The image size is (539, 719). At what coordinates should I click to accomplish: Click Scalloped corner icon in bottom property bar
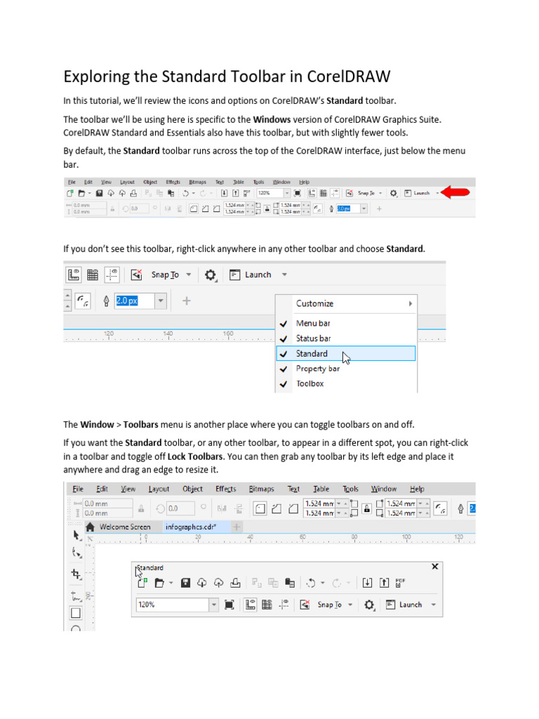pos(277,508)
